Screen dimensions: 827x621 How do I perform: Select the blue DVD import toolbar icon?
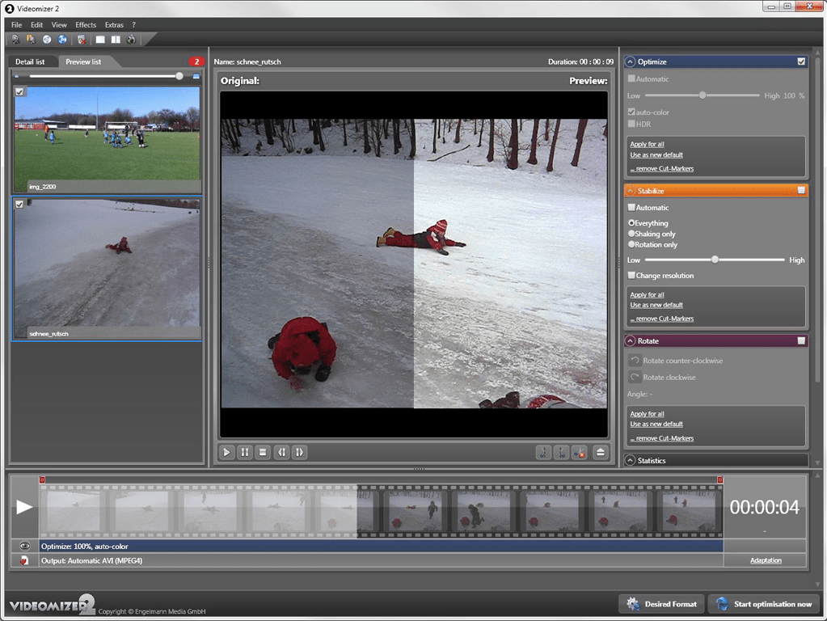click(x=61, y=39)
